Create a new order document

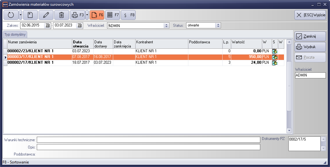30,15
